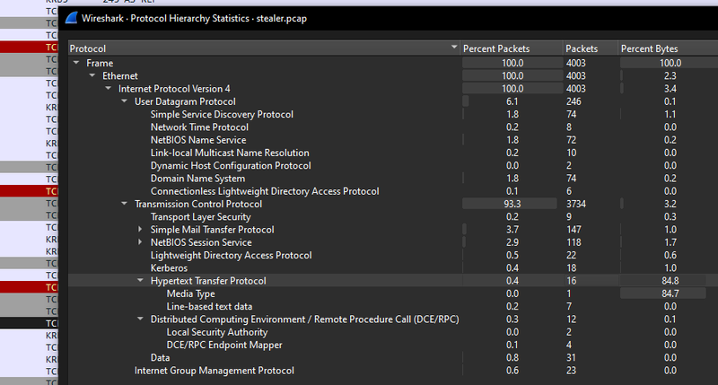This screenshot has width=718, height=385.
Task: Collapse the Internet Protocol Version 4 node
Action: pyautogui.click(x=108, y=89)
